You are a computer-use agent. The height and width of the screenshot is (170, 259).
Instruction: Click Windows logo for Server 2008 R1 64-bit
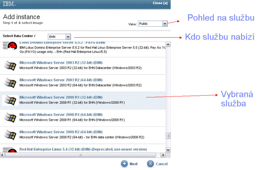pyautogui.click(x=10, y=118)
